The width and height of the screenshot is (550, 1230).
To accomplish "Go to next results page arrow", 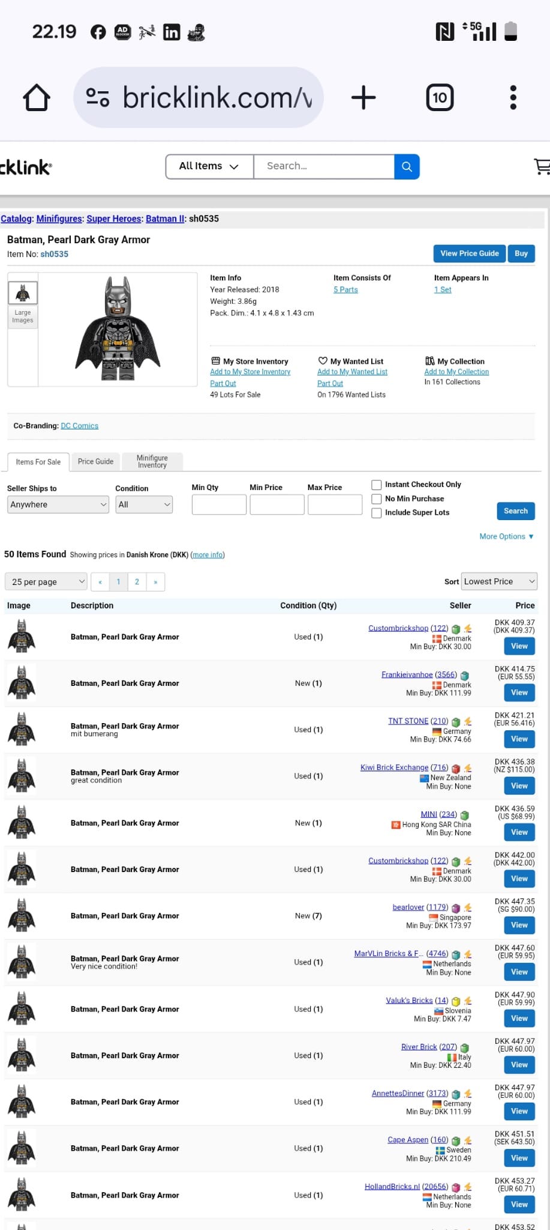I will [x=155, y=581].
